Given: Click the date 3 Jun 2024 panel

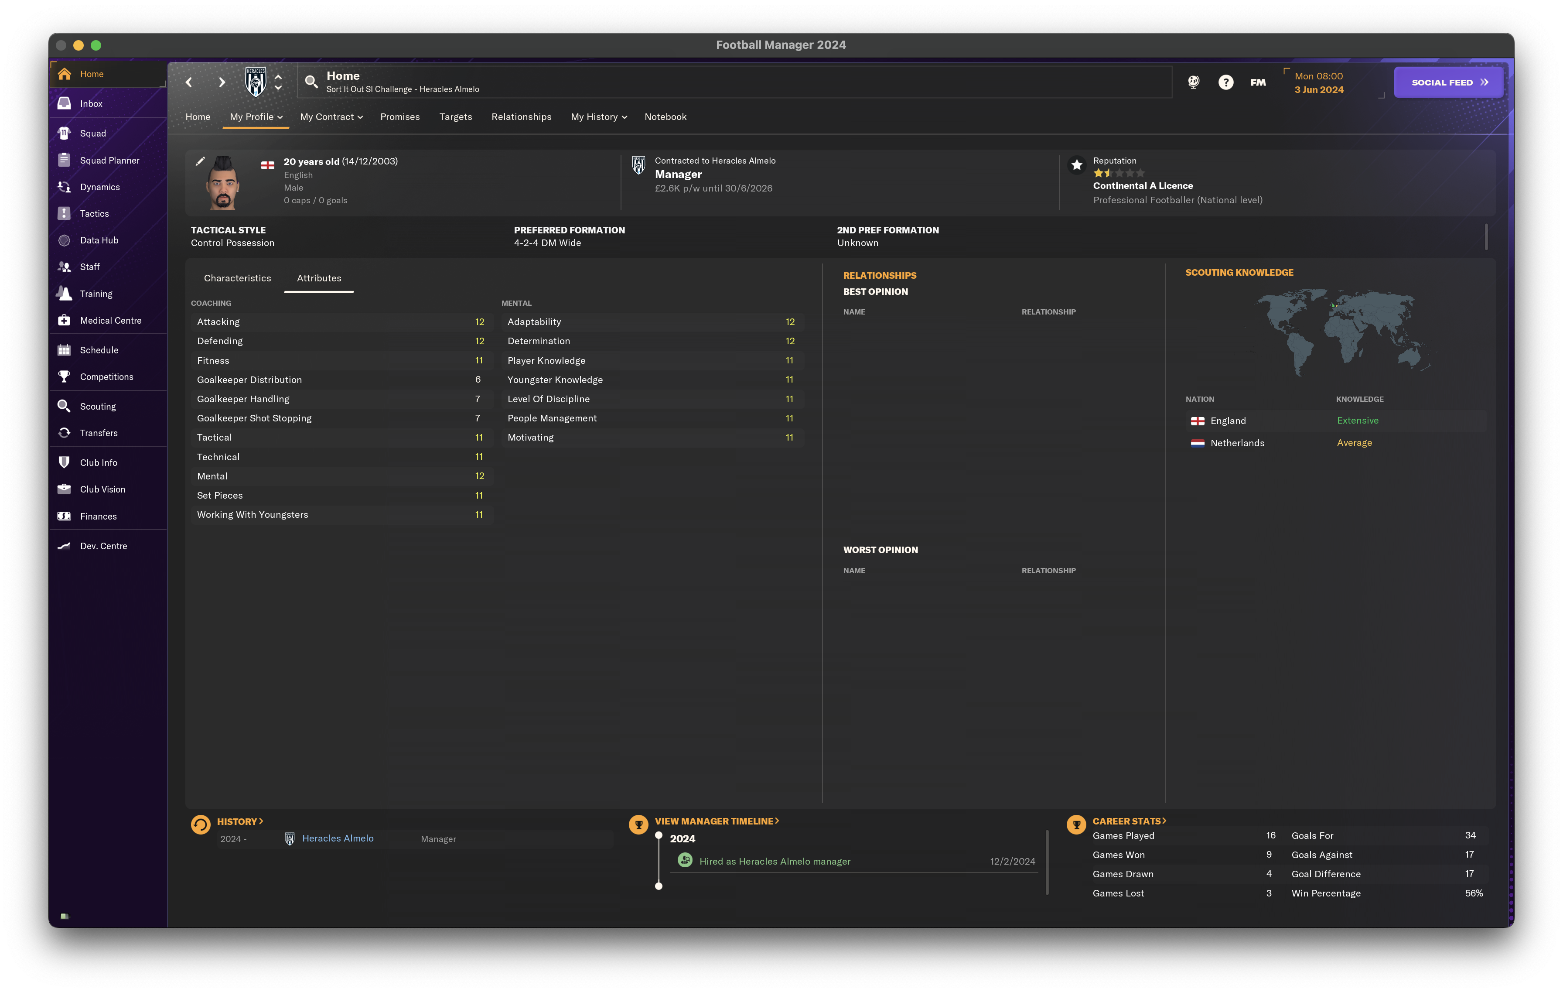Looking at the screenshot, I should pos(1333,83).
